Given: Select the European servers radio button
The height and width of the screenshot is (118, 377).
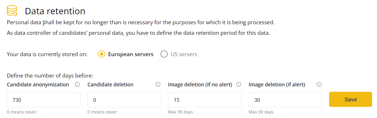Looking at the screenshot, I should [x=101, y=54].
